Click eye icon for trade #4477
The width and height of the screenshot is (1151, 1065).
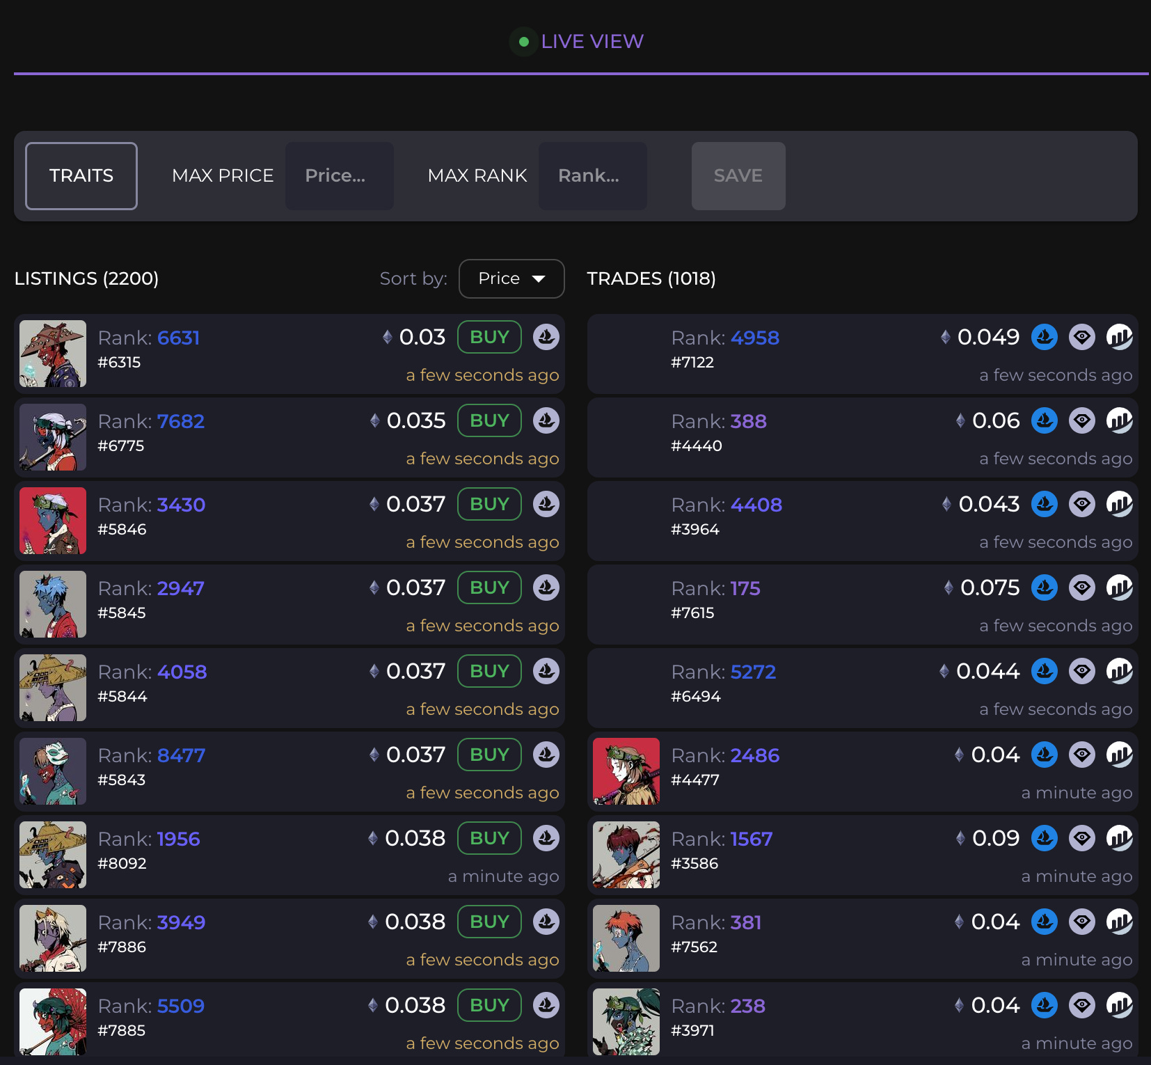pos(1082,755)
